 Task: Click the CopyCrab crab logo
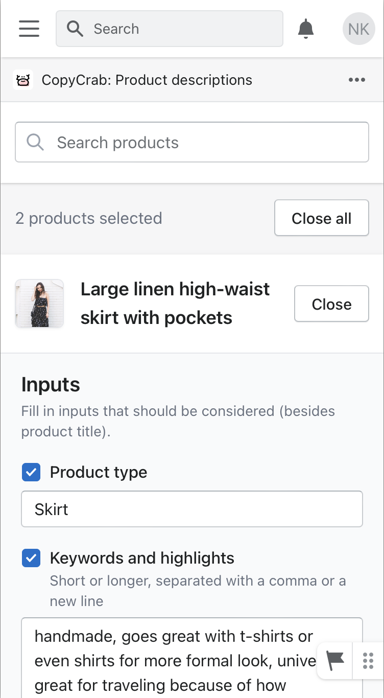click(x=23, y=80)
